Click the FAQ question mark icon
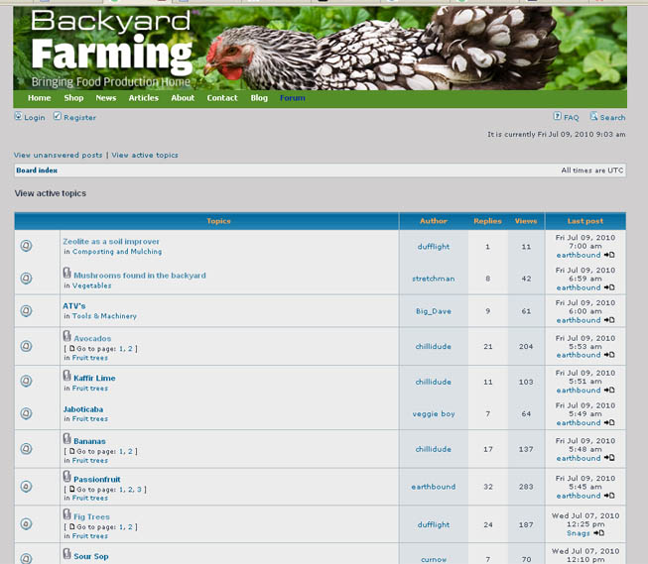648x564 pixels. (x=558, y=117)
